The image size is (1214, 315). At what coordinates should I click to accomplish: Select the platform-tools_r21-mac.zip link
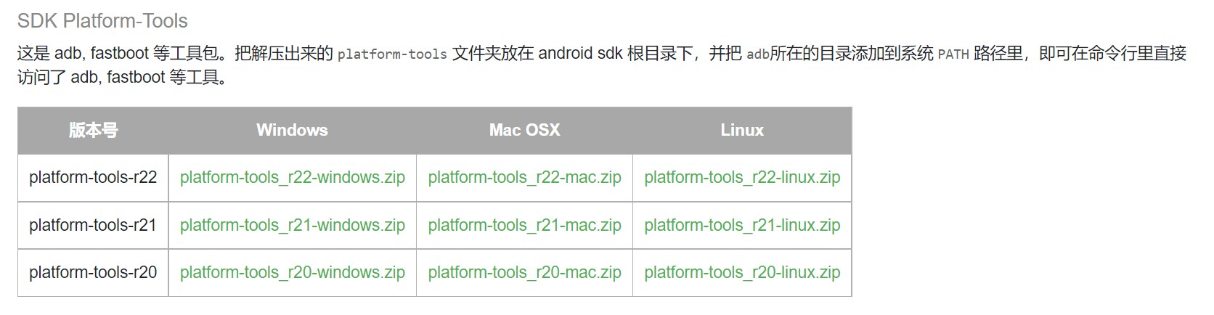[x=524, y=226]
